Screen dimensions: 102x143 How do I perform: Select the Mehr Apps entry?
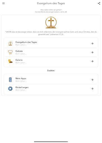pos(51,80)
